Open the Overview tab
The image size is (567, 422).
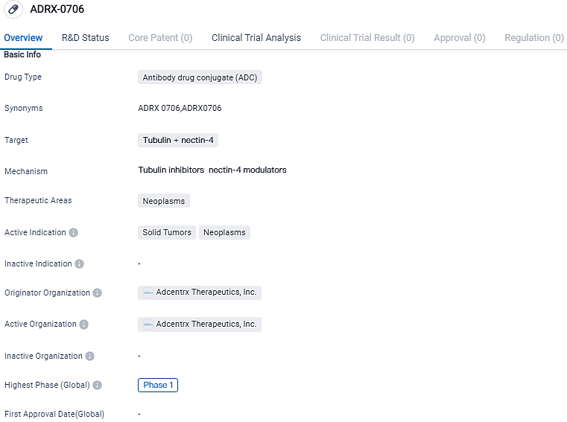(23, 38)
